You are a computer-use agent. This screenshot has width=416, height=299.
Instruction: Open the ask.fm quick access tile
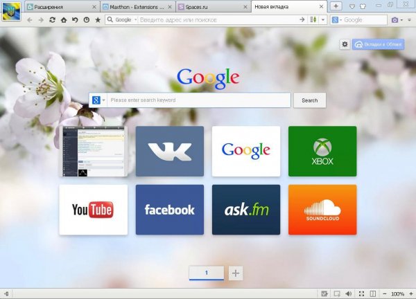(x=246, y=210)
